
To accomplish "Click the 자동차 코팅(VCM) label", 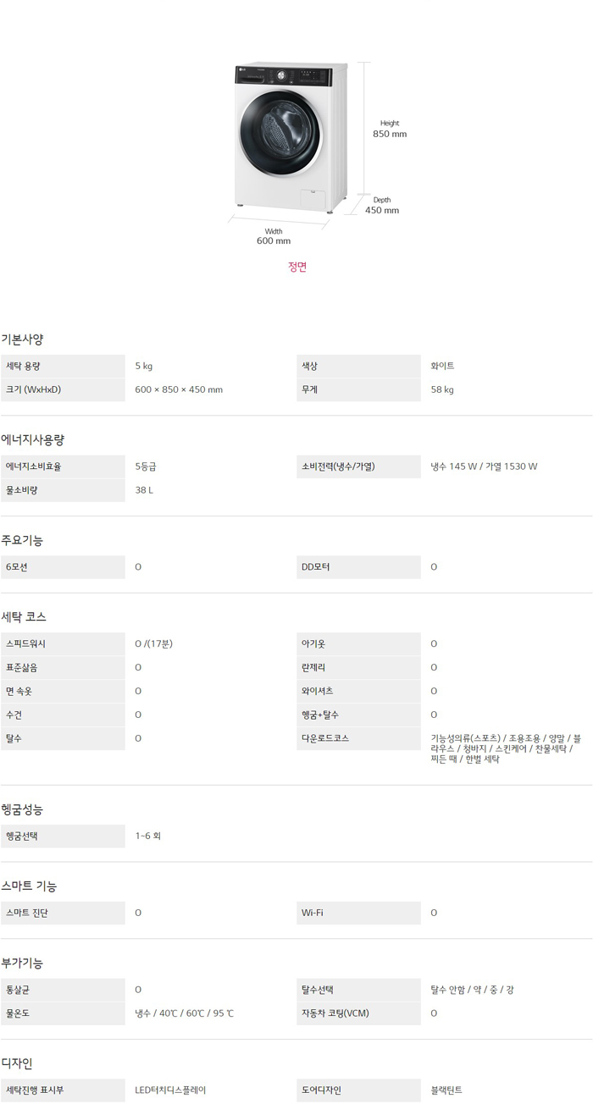I will pos(335,1013).
